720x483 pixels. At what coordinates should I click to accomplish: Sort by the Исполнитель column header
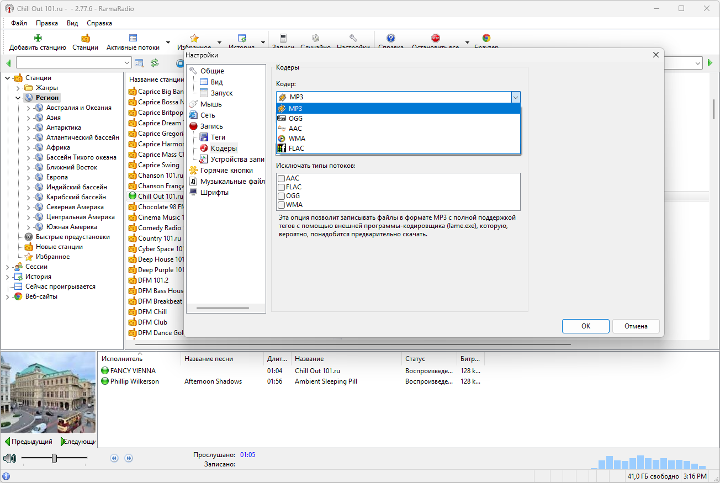(139, 359)
